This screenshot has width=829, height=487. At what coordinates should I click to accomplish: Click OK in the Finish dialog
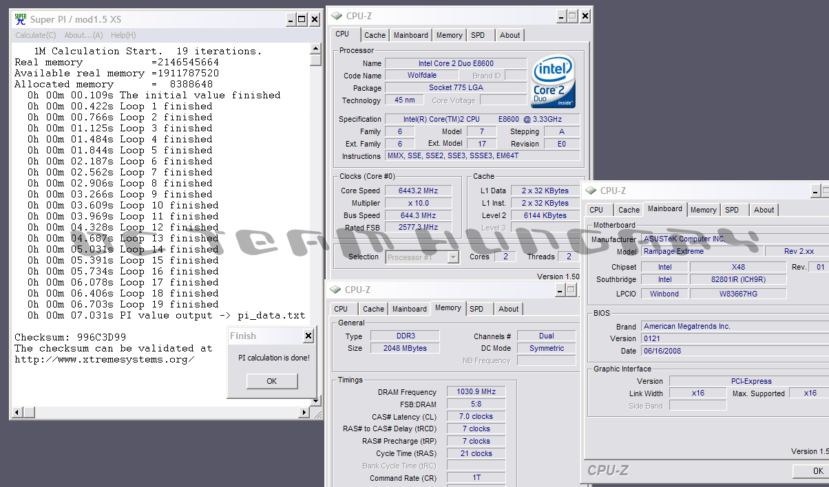coord(272,381)
